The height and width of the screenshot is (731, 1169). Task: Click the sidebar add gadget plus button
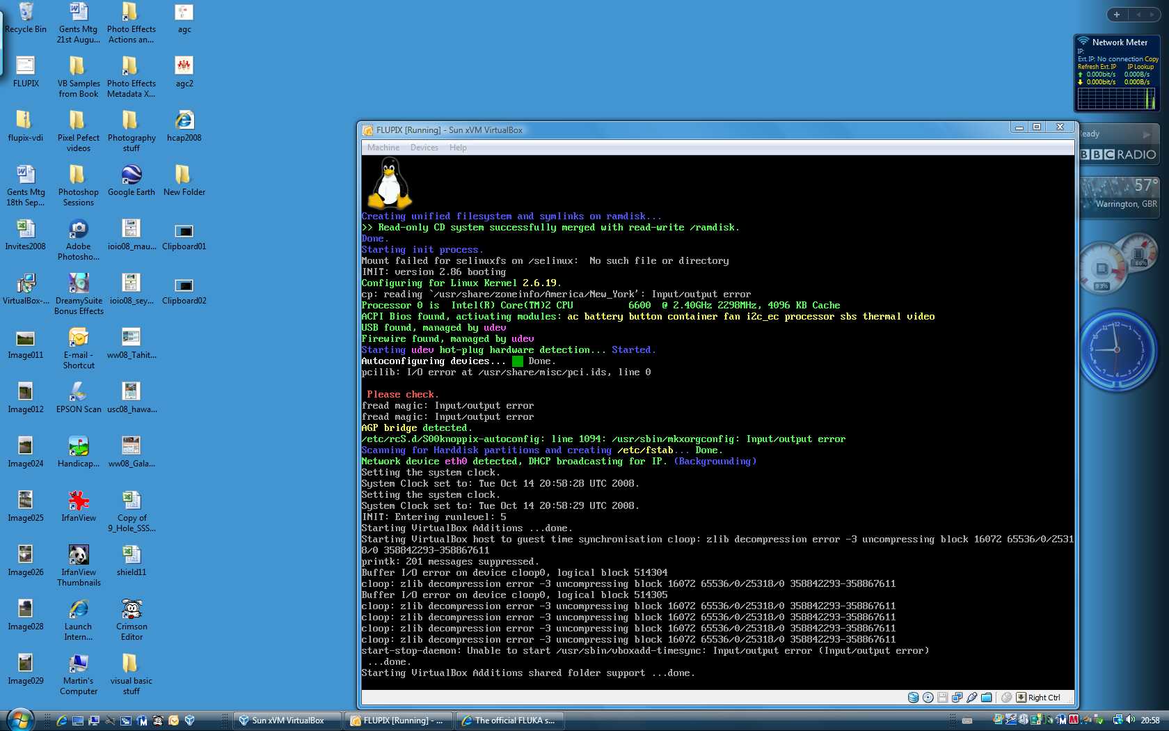(1117, 15)
